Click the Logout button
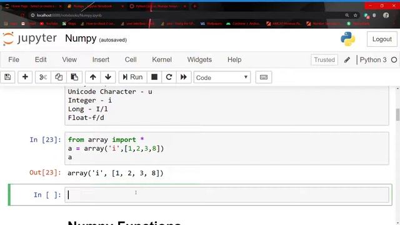Viewport: 400px width, 225px height. 382,39
